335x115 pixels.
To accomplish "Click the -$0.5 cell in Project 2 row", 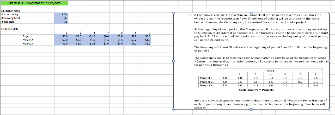I will (75, 40).
